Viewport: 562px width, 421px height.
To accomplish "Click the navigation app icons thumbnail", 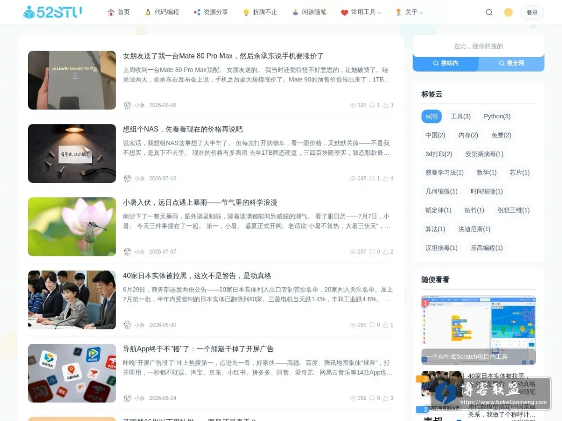I will click(x=72, y=373).
